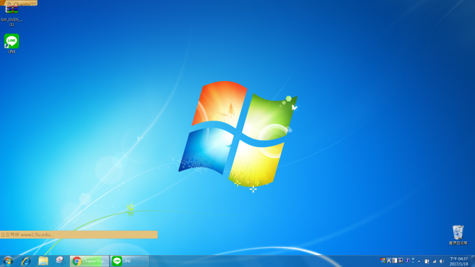Toggle the IME 'A' input mode
Image resolution: width=475 pixels, height=267 pixels.
click(389, 260)
